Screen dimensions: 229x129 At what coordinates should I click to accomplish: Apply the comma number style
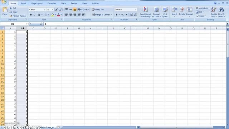point(127,15)
